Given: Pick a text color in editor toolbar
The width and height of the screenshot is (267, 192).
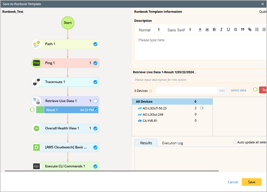Looking at the screenshot, I should [200, 30].
